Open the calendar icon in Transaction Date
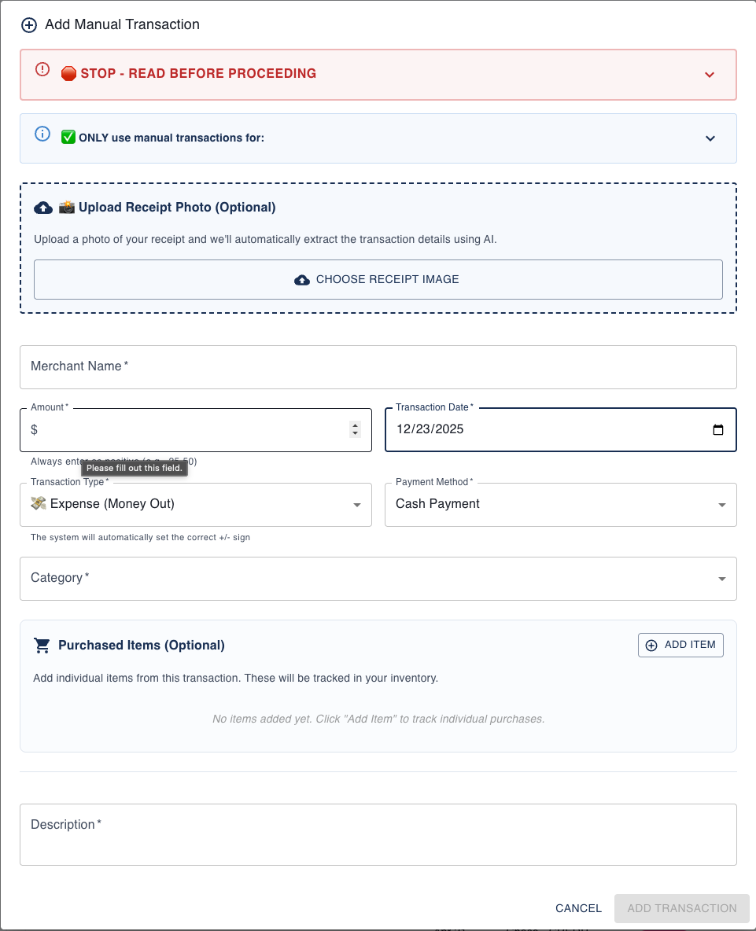This screenshot has width=756, height=931. coord(717,429)
